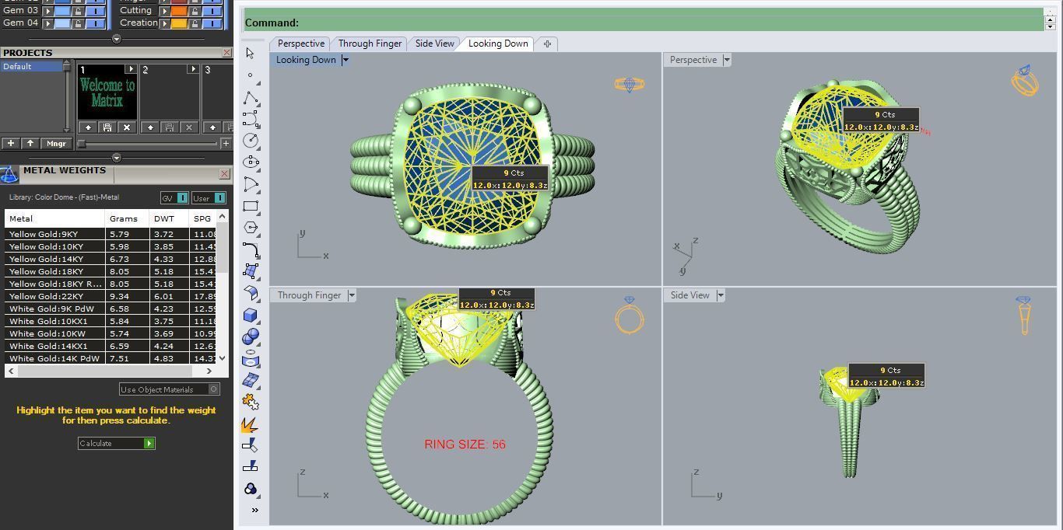
Task: Click the Creation layer yellow color swatch
Action: pyautogui.click(x=179, y=23)
